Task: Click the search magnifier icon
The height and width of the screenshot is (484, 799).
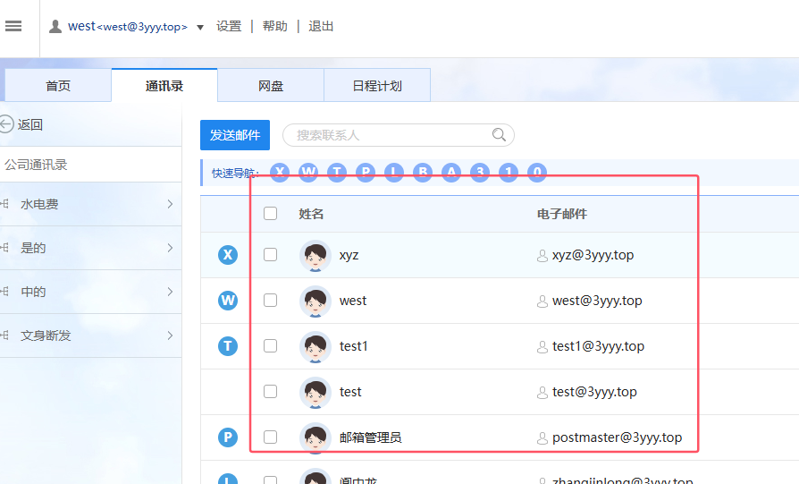Action: point(499,135)
